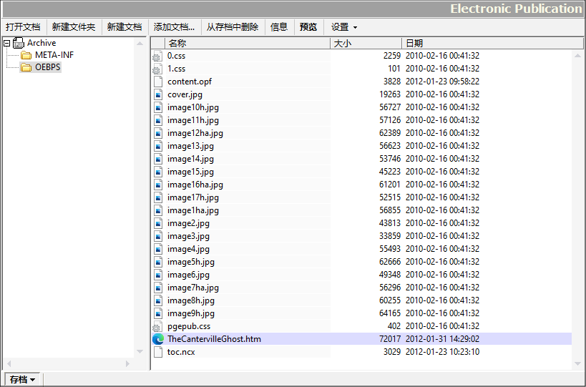Click the date 2012-01-23 10:23:10
This screenshot has height=387, width=586.
click(x=442, y=352)
